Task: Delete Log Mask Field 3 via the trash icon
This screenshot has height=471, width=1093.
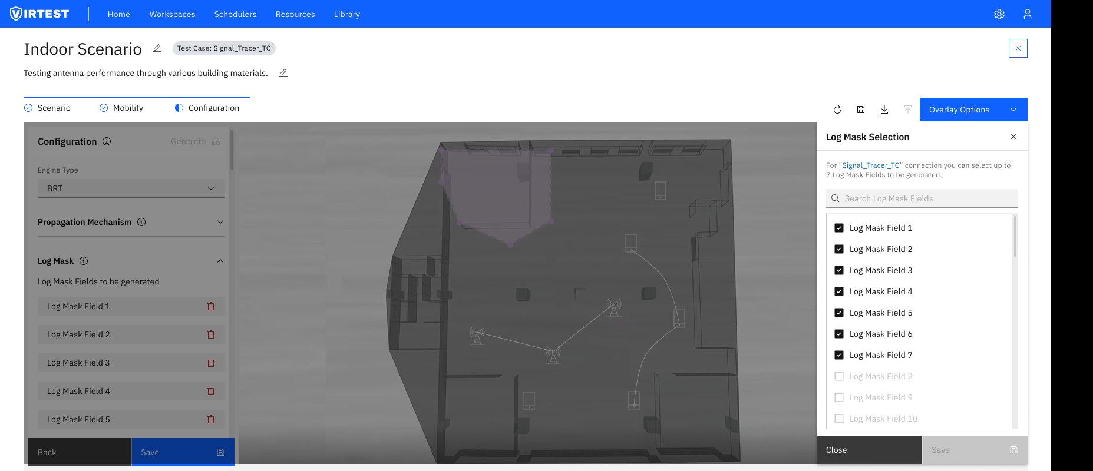Action: [211, 363]
